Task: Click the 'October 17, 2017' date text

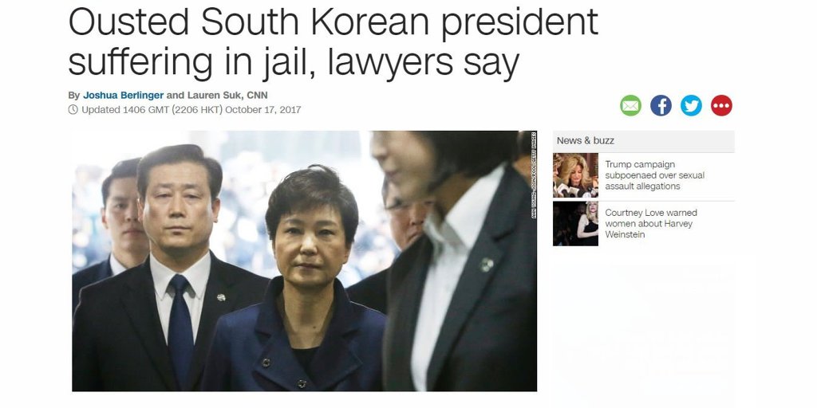Action: (263, 110)
